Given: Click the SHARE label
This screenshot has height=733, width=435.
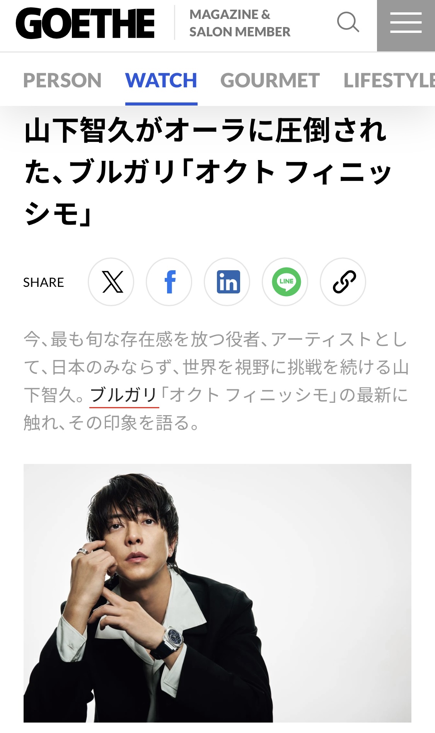Looking at the screenshot, I should coord(43,282).
